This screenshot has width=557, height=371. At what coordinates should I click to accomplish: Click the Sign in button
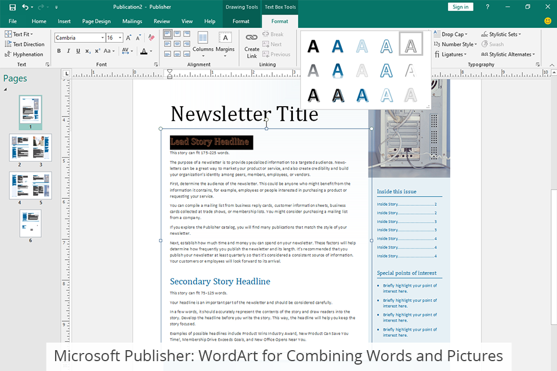(460, 7)
